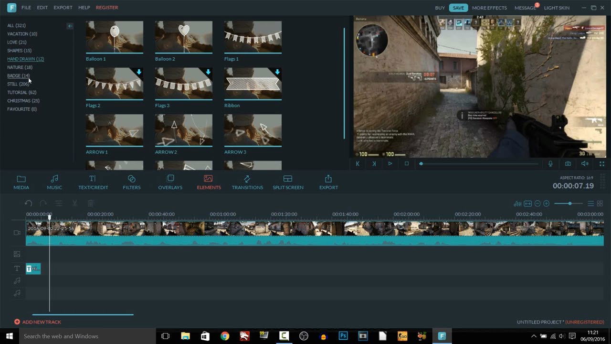
Task: Click the edit settings icon beside redo
Action: pos(59,203)
